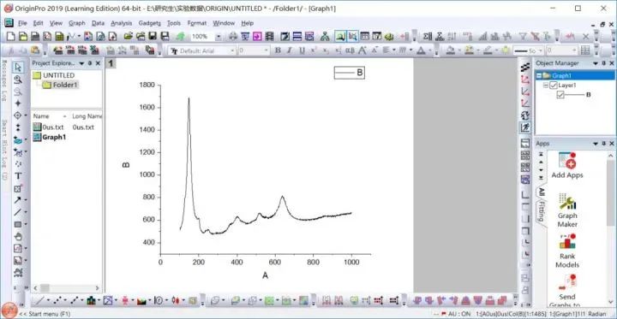Select the Text tool (T)
The height and width of the screenshot is (319, 617).
click(x=18, y=176)
